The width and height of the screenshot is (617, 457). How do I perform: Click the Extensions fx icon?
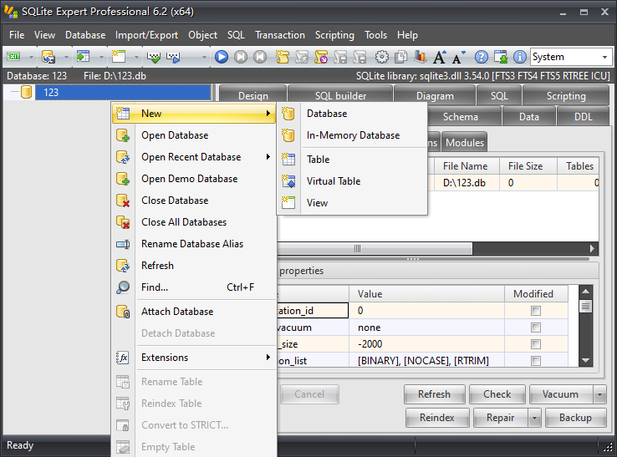123,358
